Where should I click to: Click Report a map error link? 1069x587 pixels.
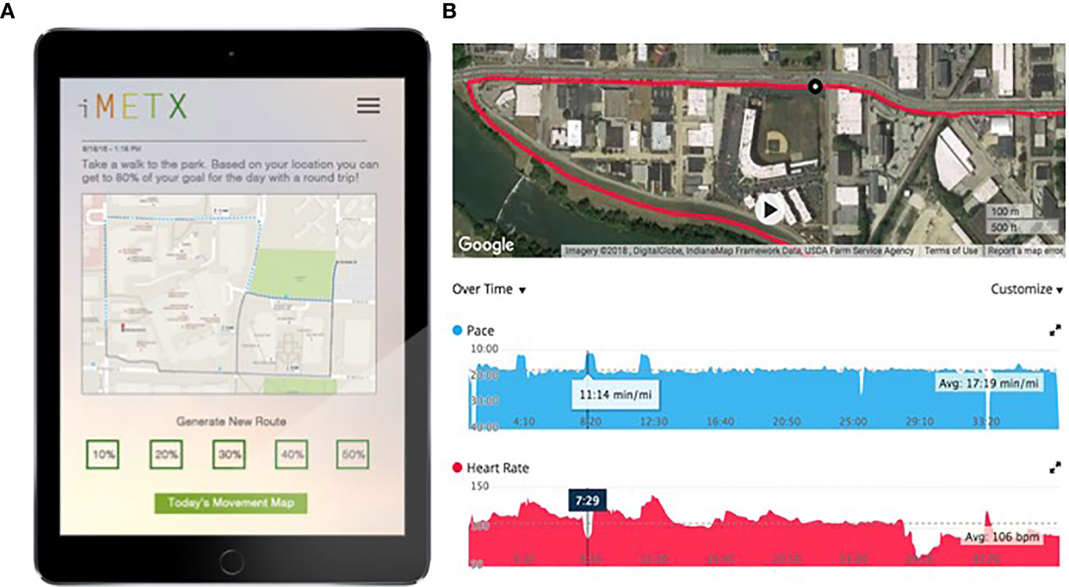coord(1024,251)
